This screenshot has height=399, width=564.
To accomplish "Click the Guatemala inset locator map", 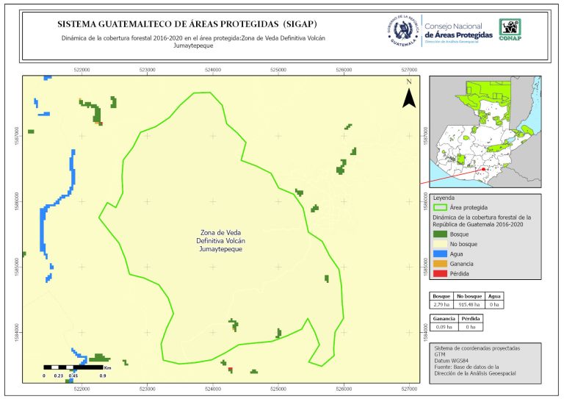I will pos(485,132).
